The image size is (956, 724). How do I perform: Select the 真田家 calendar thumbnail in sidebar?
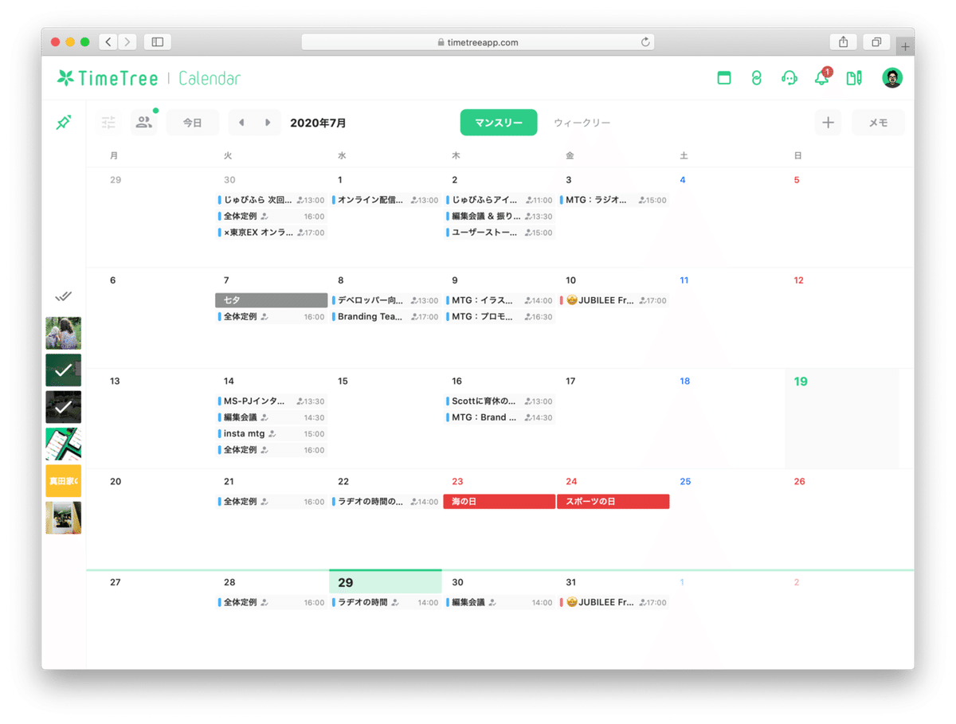63,481
